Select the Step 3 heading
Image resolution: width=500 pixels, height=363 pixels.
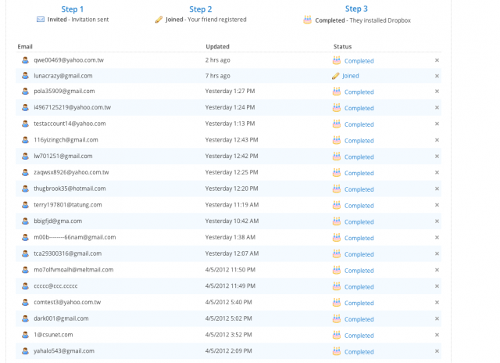(356, 9)
